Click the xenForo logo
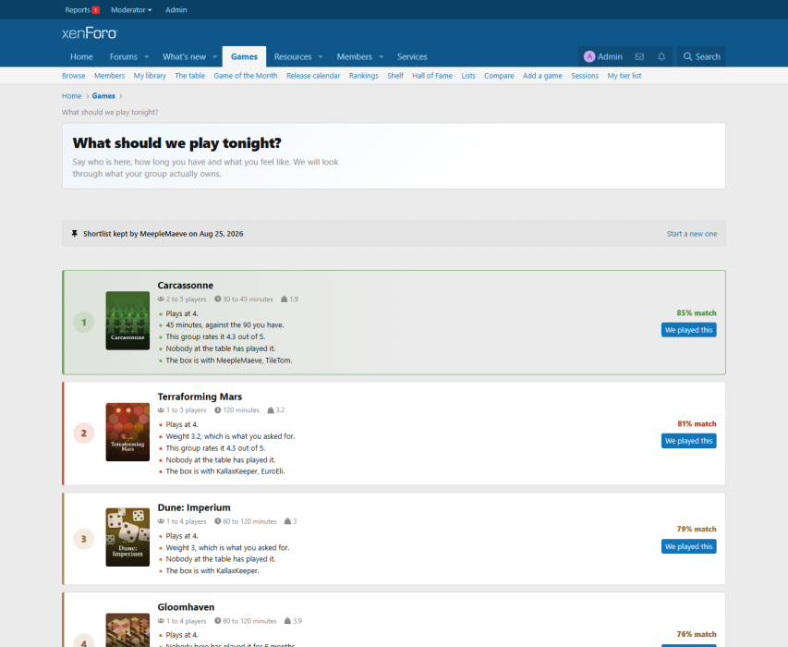The image size is (788, 647). (x=90, y=33)
